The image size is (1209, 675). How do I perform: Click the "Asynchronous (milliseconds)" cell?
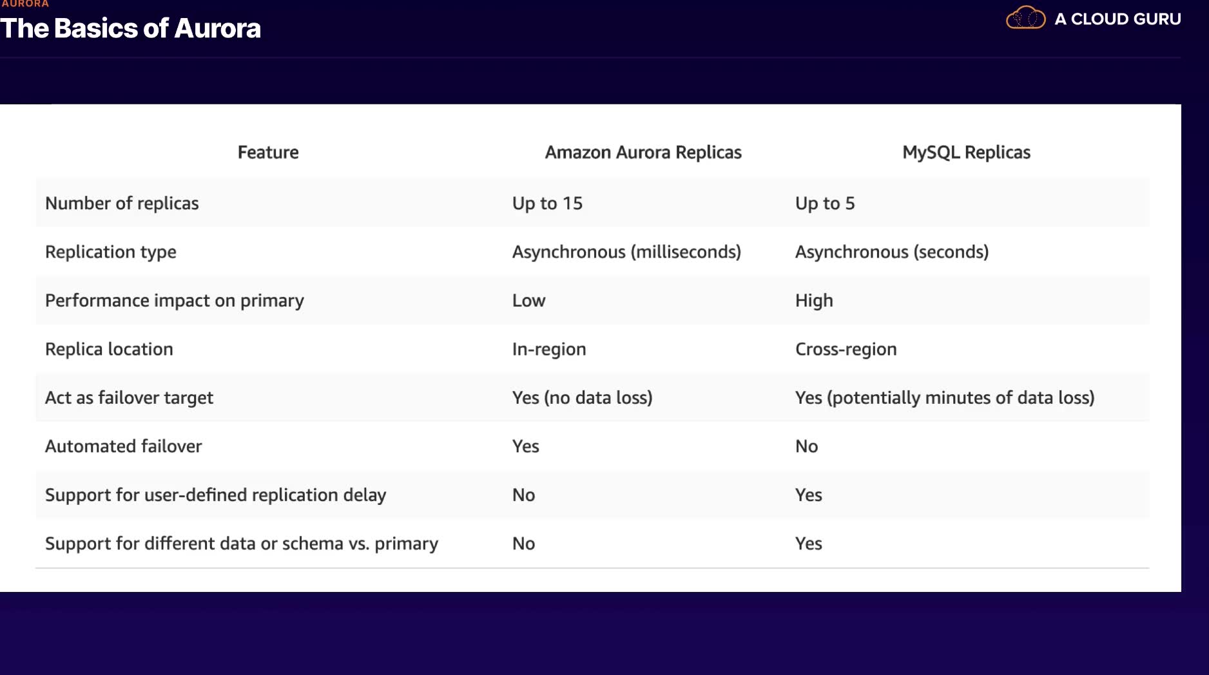tap(626, 252)
